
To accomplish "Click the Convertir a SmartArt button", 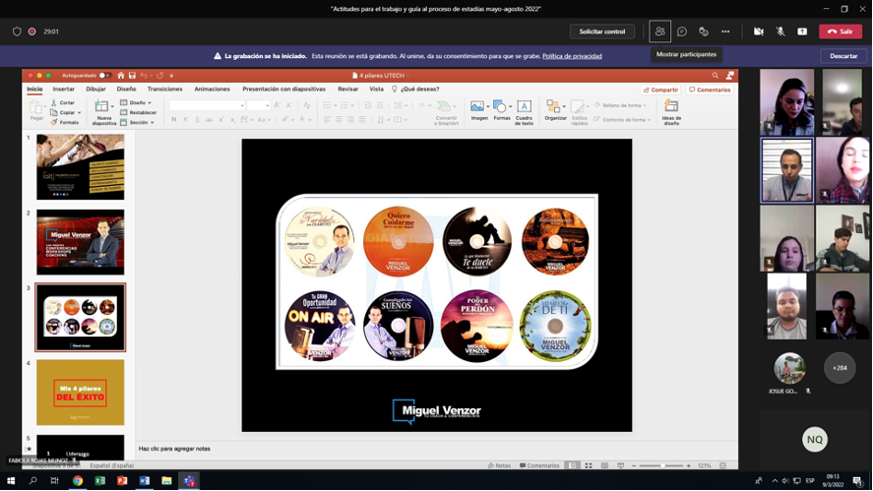I will (x=446, y=112).
